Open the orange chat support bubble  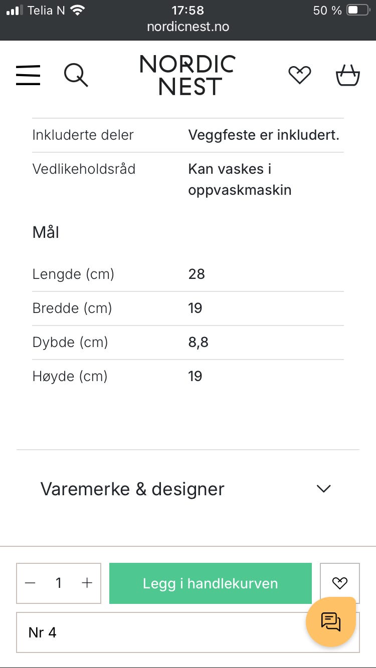click(331, 621)
